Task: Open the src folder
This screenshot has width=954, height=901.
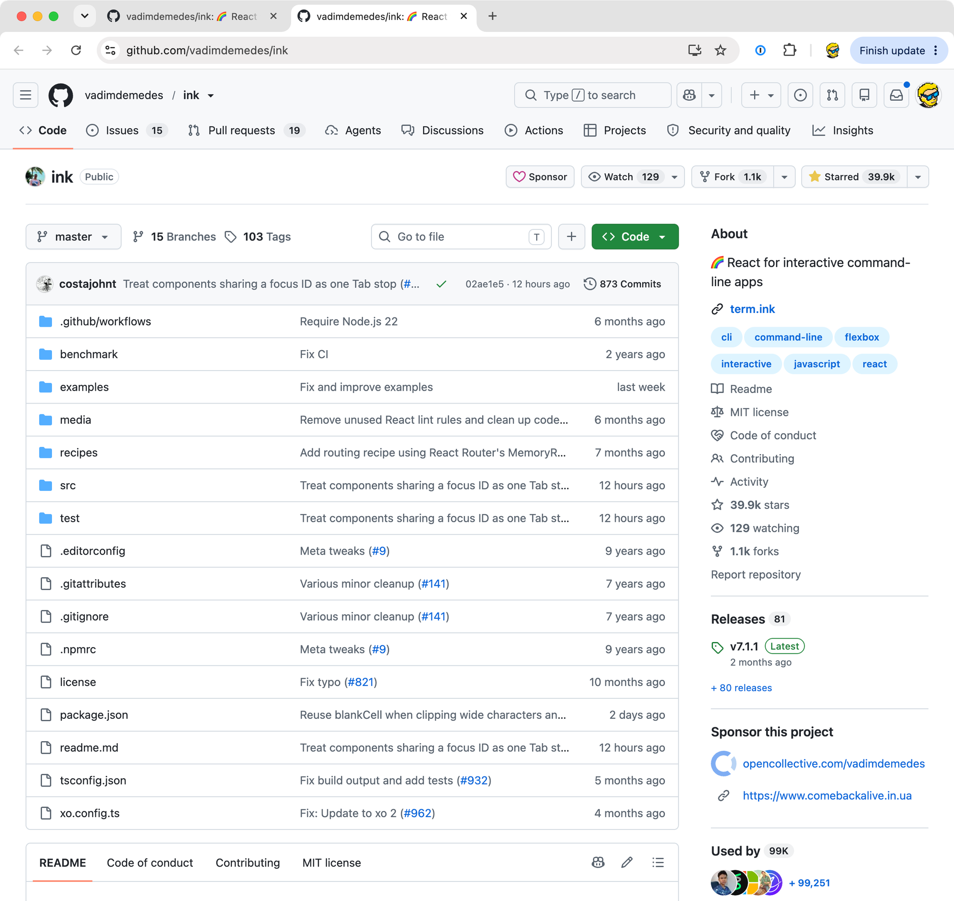Action: tap(68, 485)
